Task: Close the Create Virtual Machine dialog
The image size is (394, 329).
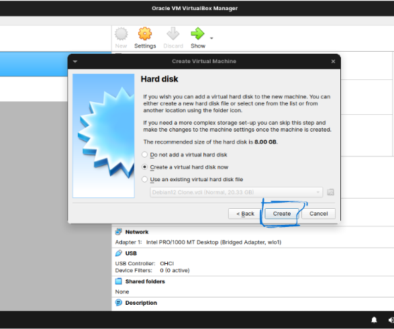Action: tap(333, 61)
